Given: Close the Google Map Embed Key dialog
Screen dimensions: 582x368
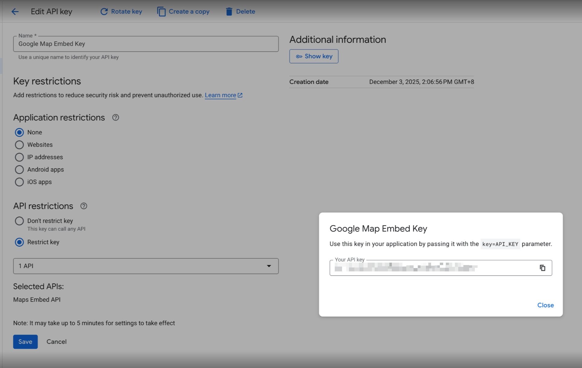Looking at the screenshot, I should pyautogui.click(x=545, y=305).
